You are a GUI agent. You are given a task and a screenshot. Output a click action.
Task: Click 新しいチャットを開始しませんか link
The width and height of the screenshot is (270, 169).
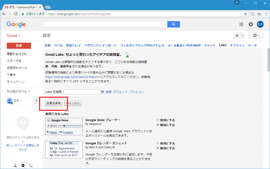click(23, 147)
